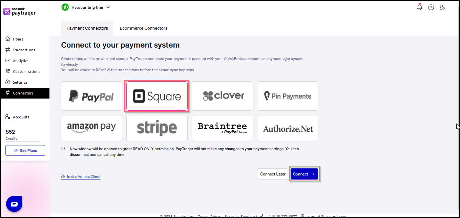Pick the Stripe connector tile
Image resolution: width=460 pixels, height=218 pixels.
tap(157, 128)
